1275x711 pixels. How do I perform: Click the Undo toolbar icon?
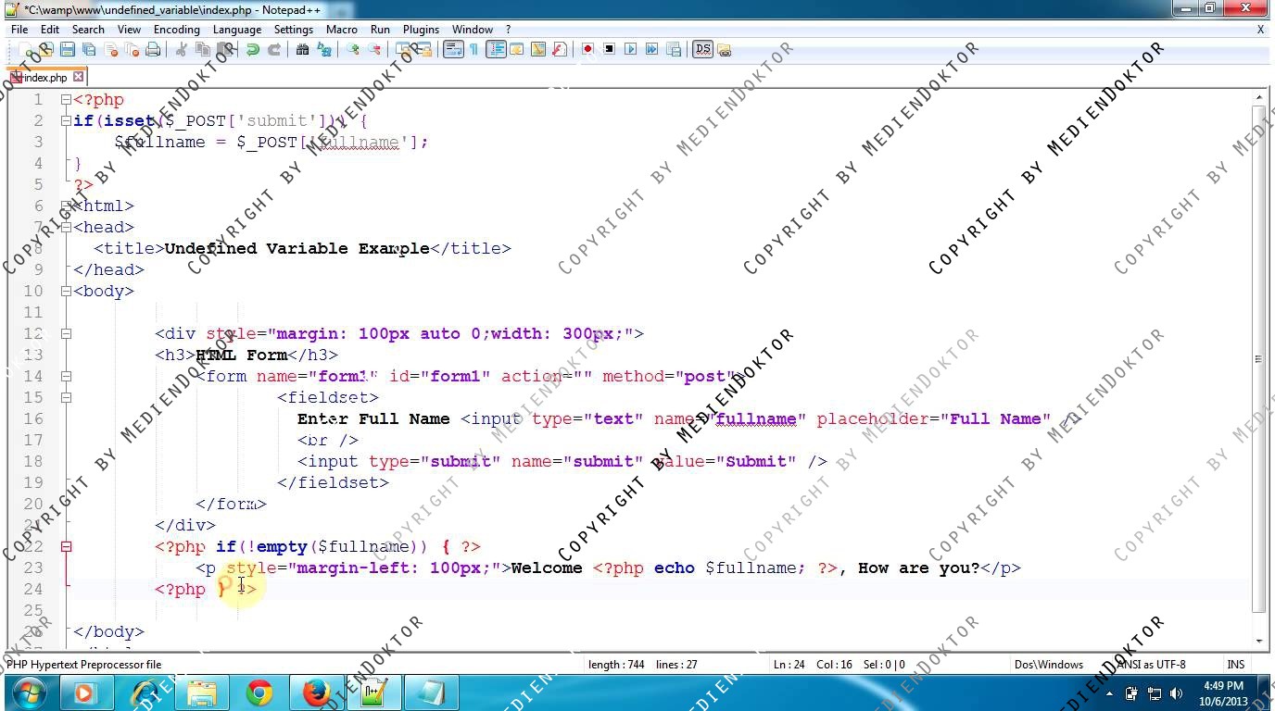point(252,50)
